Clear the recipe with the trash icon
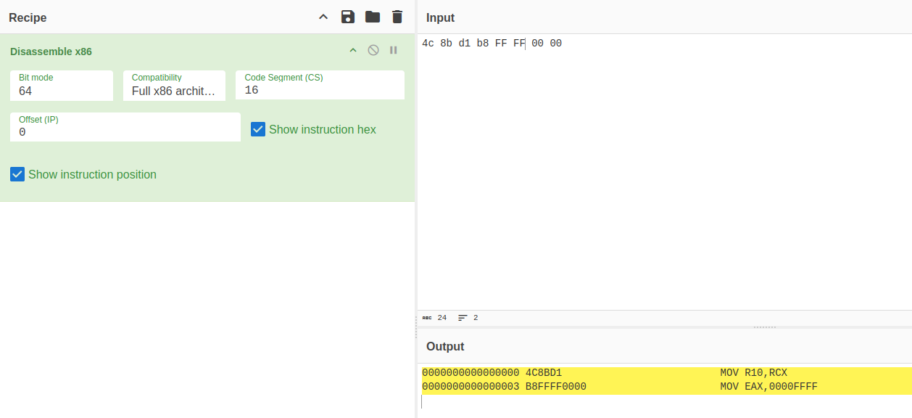The height and width of the screenshot is (418, 912). pyautogui.click(x=397, y=17)
